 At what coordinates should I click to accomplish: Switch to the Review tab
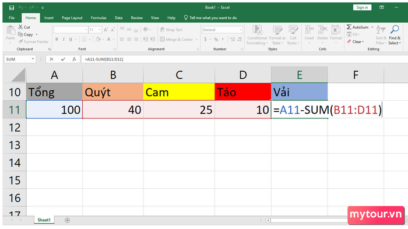tap(136, 18)
